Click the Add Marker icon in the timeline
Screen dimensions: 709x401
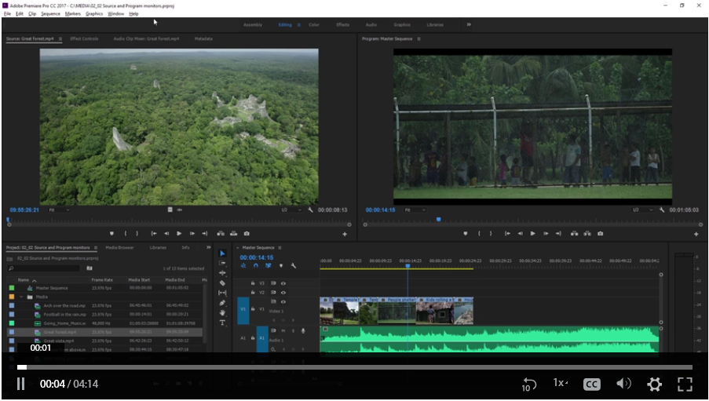pos(280,266)
